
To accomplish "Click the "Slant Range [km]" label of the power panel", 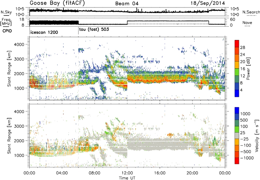I will pyautogui.click(x=9, y=69).
